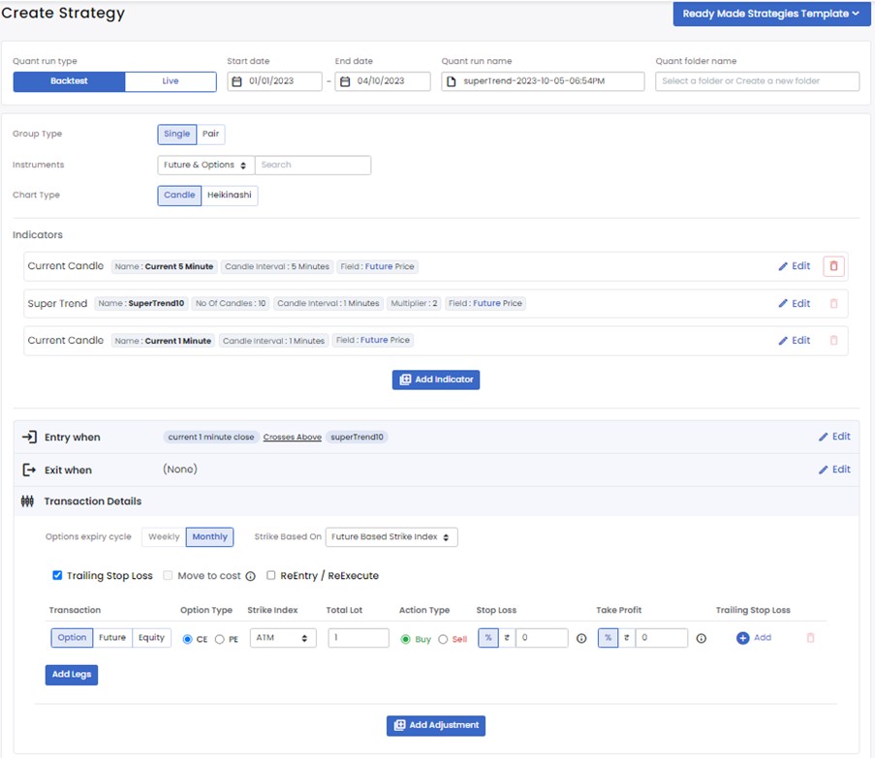This screenshot has width=875, height=758.
Task: Click the Quant folder name input field
Action: pyautogui.click(x=757, y=81)
